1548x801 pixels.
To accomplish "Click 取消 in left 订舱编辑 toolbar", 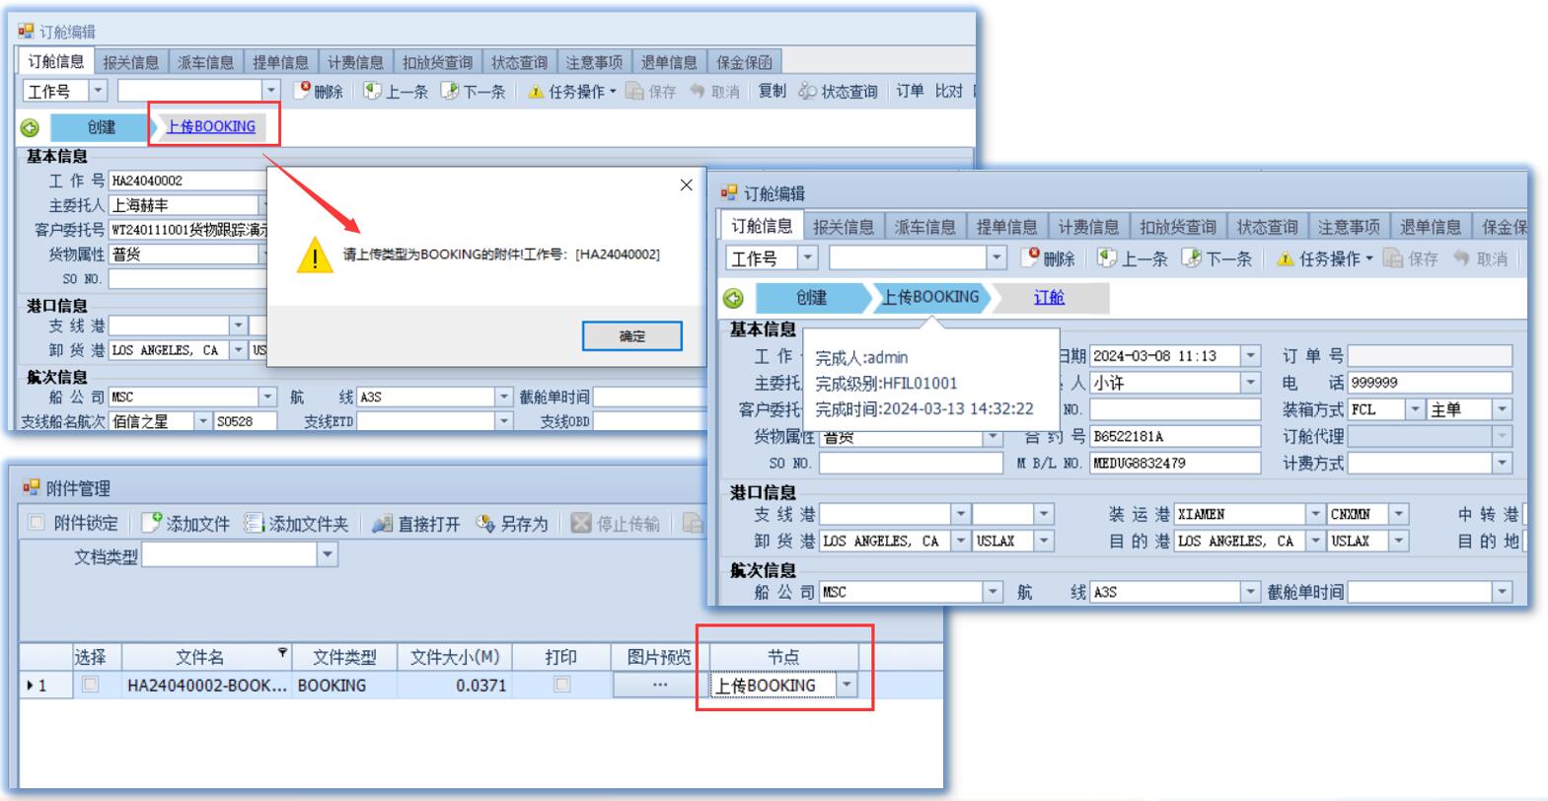I will click(714, 91).
